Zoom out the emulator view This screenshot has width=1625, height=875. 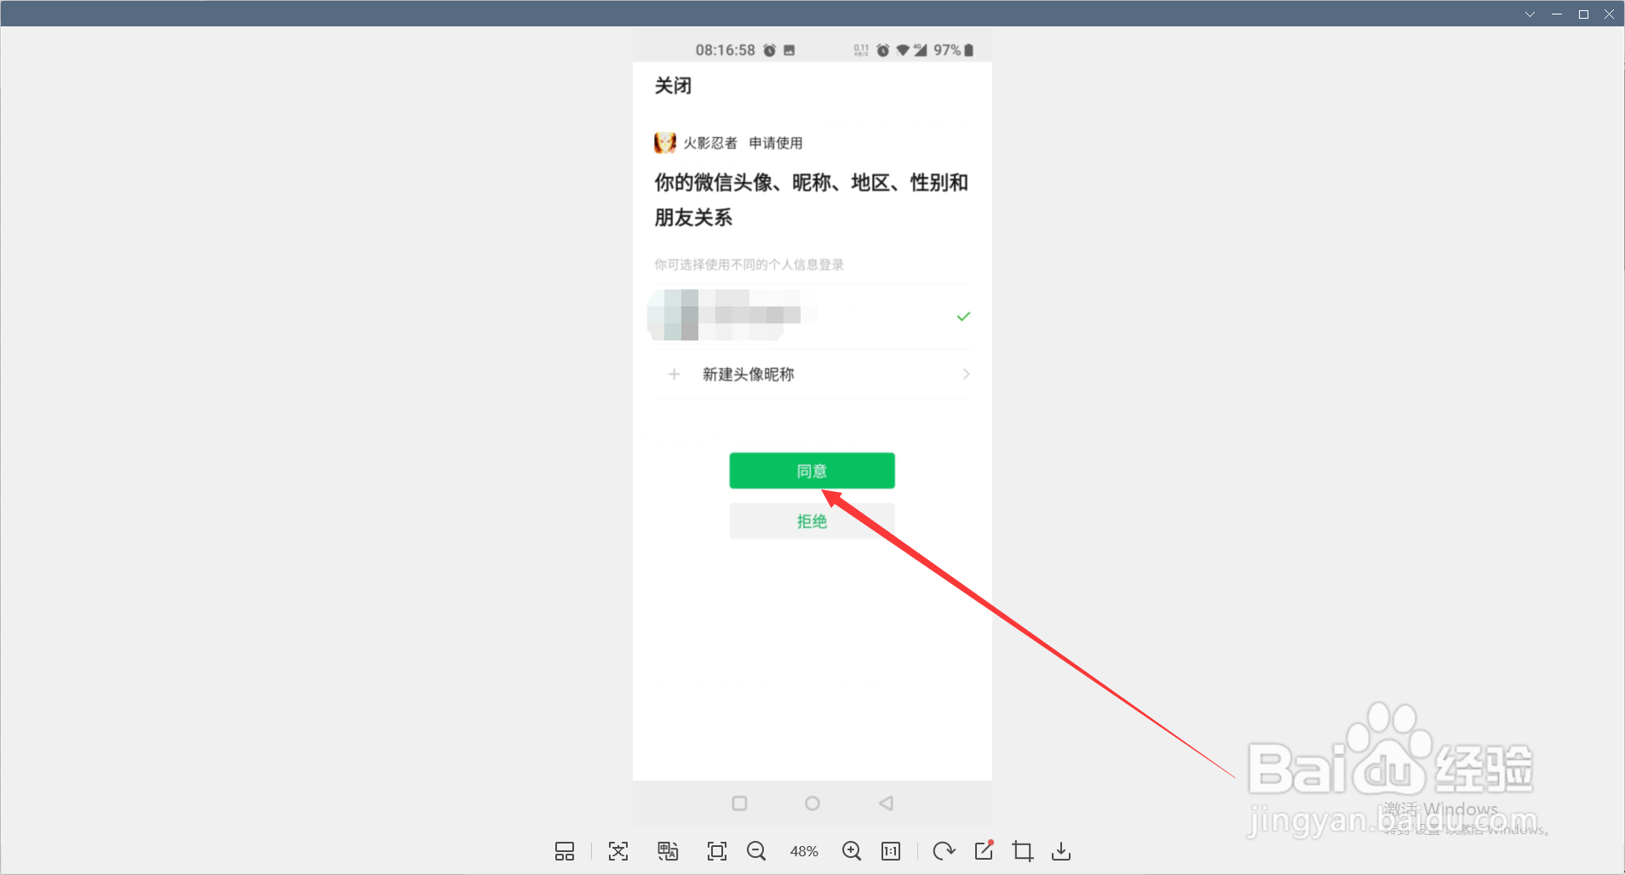pos(756,851)
